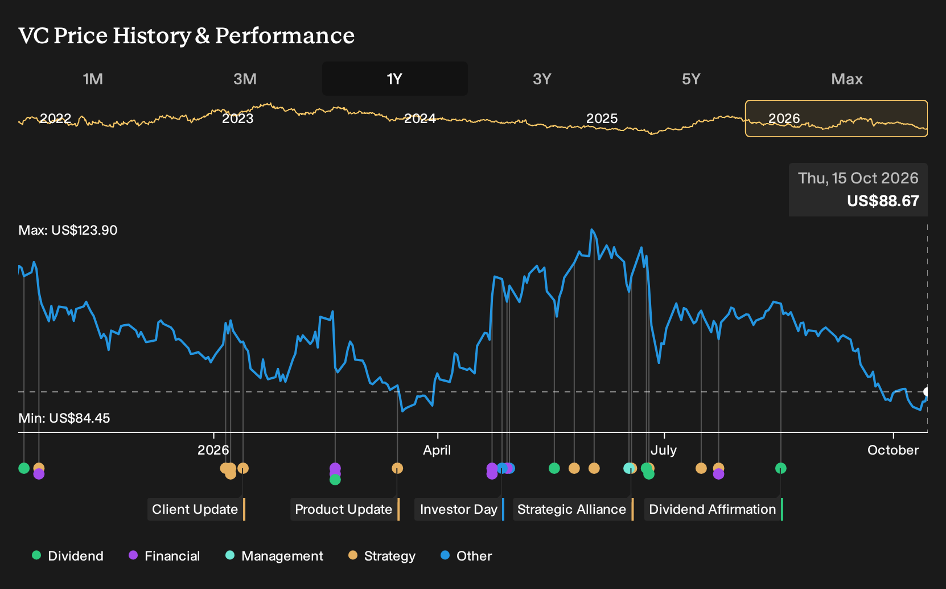Viewport: 946px width, 589px height.
Task: Toggle the Strategy legend filter
Action: point(382,556)
